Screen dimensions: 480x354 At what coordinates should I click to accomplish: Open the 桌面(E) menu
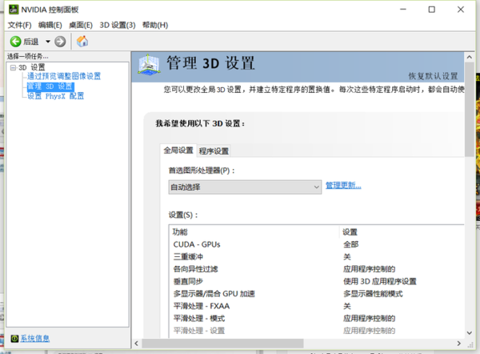[81, 25]
